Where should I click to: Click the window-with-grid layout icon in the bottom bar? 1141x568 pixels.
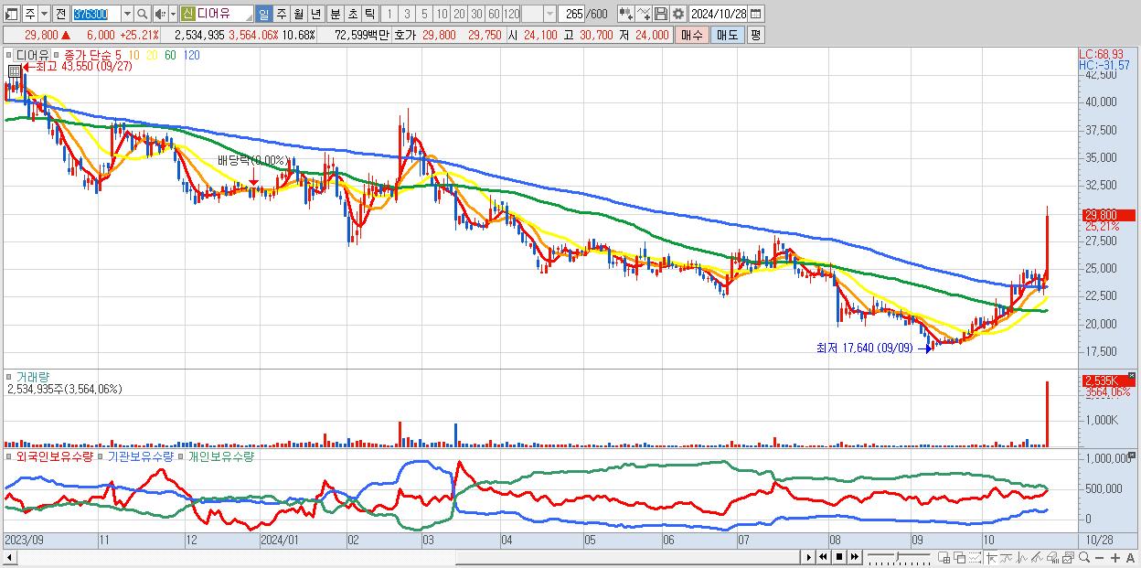pos(944,557)
